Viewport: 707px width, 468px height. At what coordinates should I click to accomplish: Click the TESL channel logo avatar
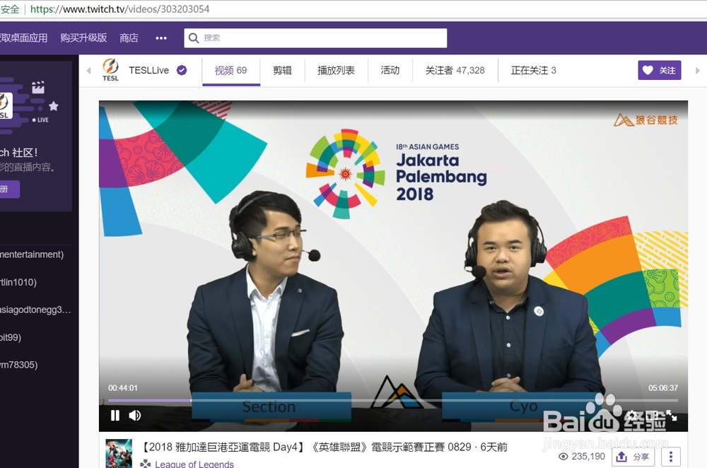[x=110, y=70]
